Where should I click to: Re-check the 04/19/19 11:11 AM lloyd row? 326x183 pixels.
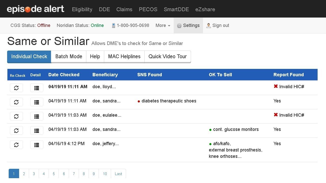click(16, 88)
